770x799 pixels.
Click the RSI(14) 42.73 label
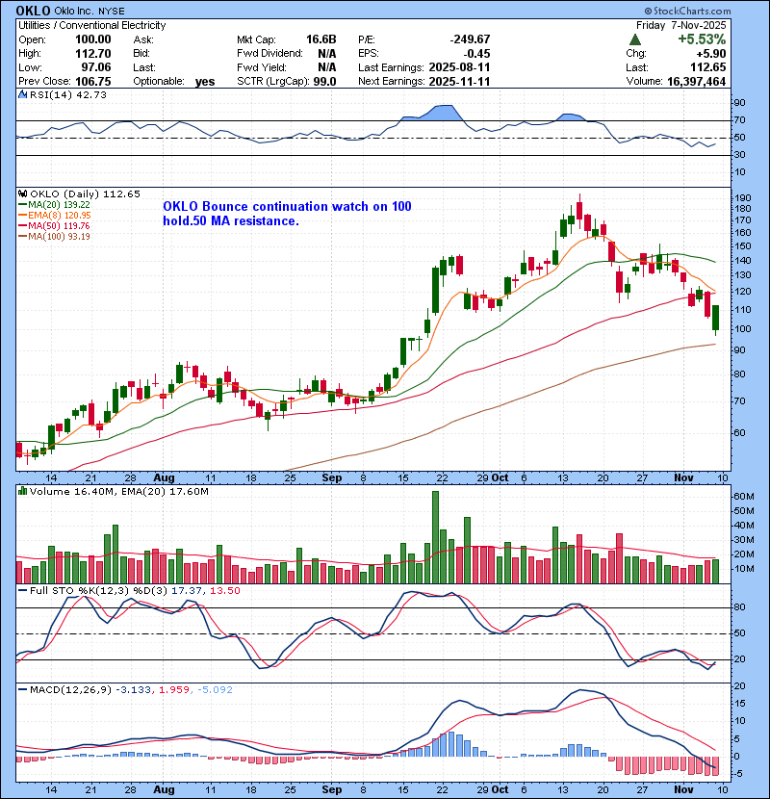(68, 94)
